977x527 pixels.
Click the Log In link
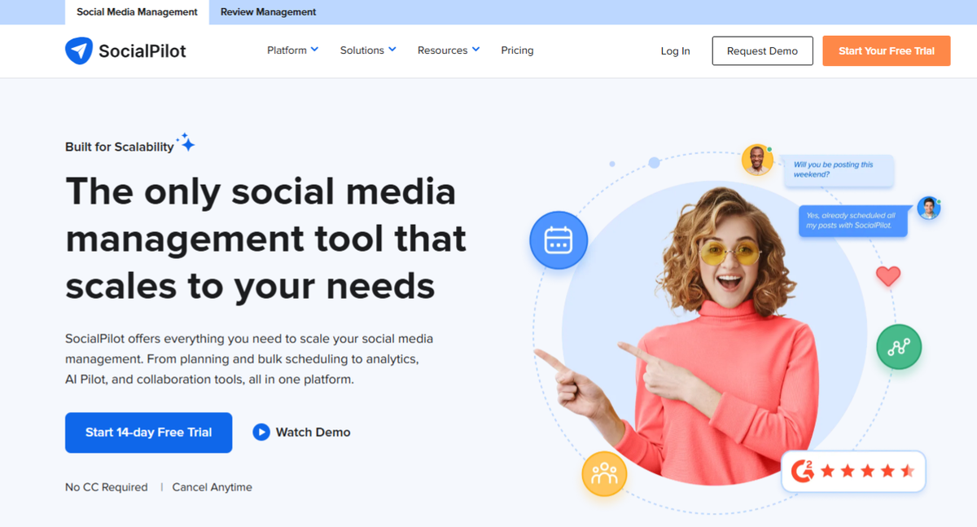coord(675,51)
